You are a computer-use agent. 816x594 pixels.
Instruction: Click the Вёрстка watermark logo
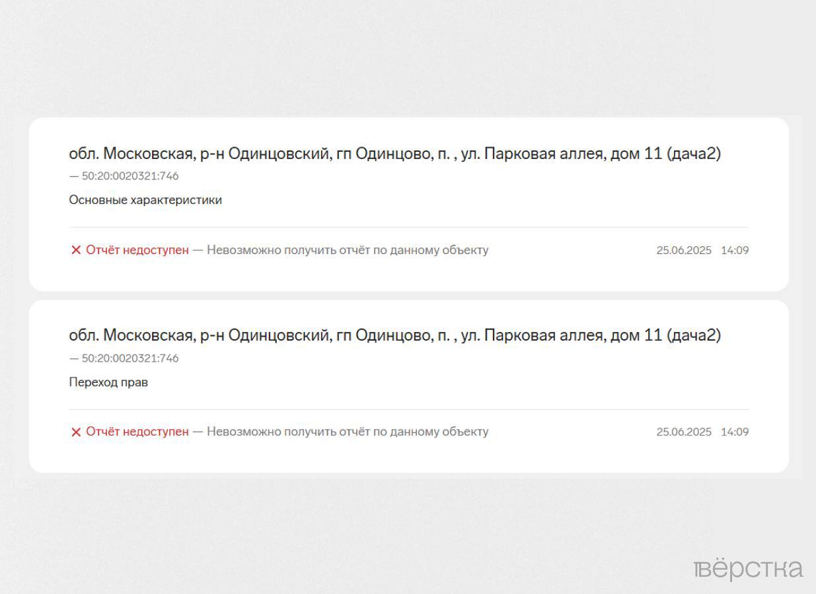[x=749, y=569]
